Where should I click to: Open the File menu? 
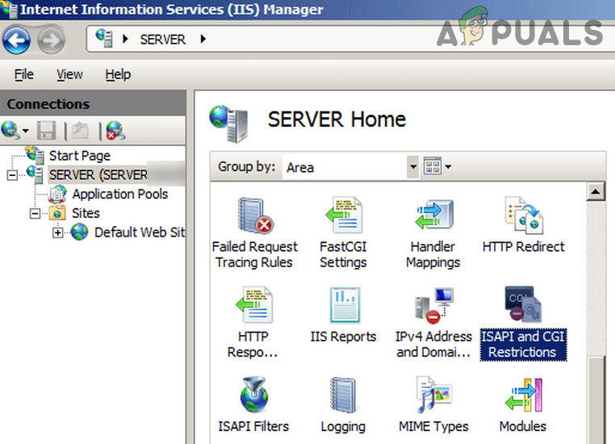24,74
